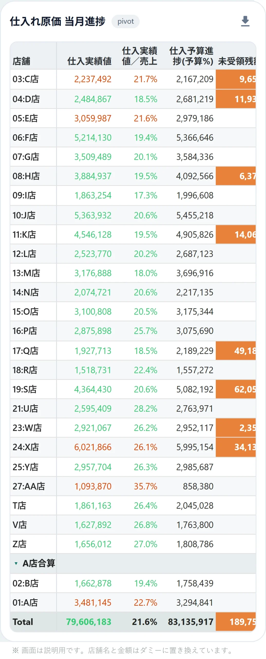Click value 3,481,145 for 01:A店
This screenshot has height=659, width=266.
[93, 602]
